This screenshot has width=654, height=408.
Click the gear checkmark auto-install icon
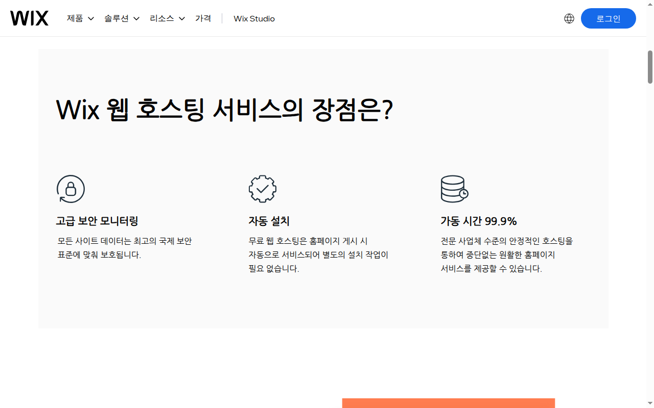coord(263,189)
